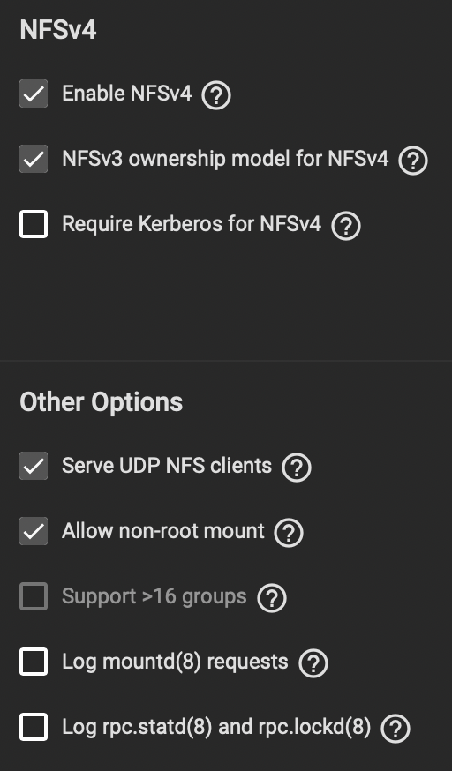The height and width of the screenshot is (771, 452).
Task: Click help icon next to Log mountd(8) requests
Action: point(313,663)
